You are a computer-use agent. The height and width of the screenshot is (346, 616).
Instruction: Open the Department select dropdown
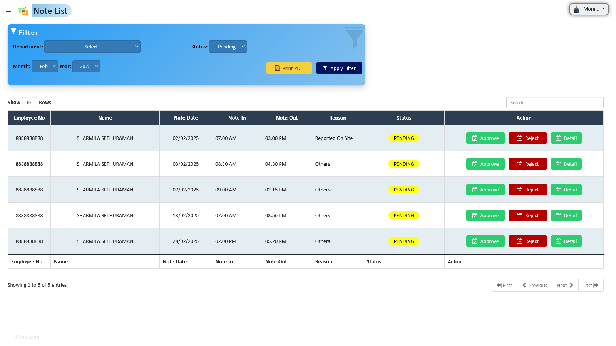tap(92, 47)
